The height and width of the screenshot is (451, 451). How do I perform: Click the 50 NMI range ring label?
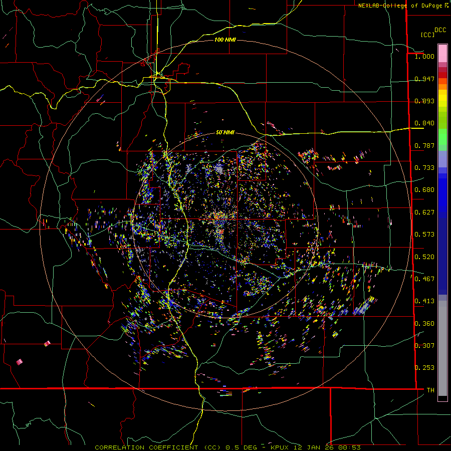225,133
